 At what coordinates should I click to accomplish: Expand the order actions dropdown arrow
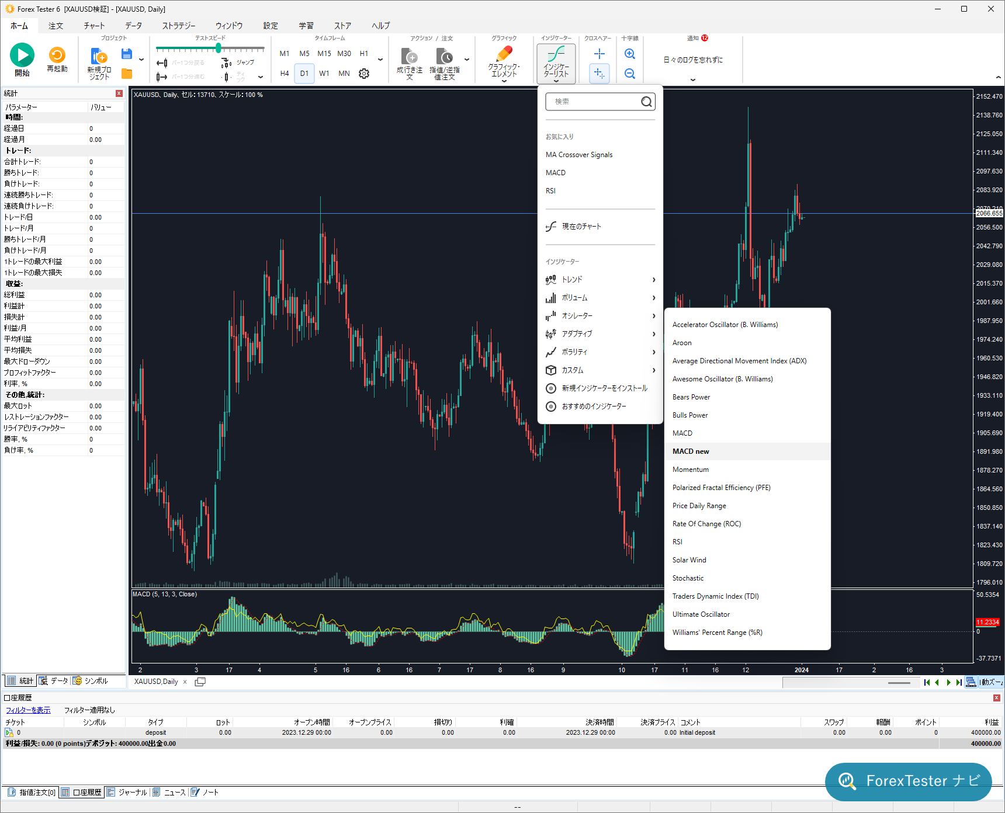467,60
